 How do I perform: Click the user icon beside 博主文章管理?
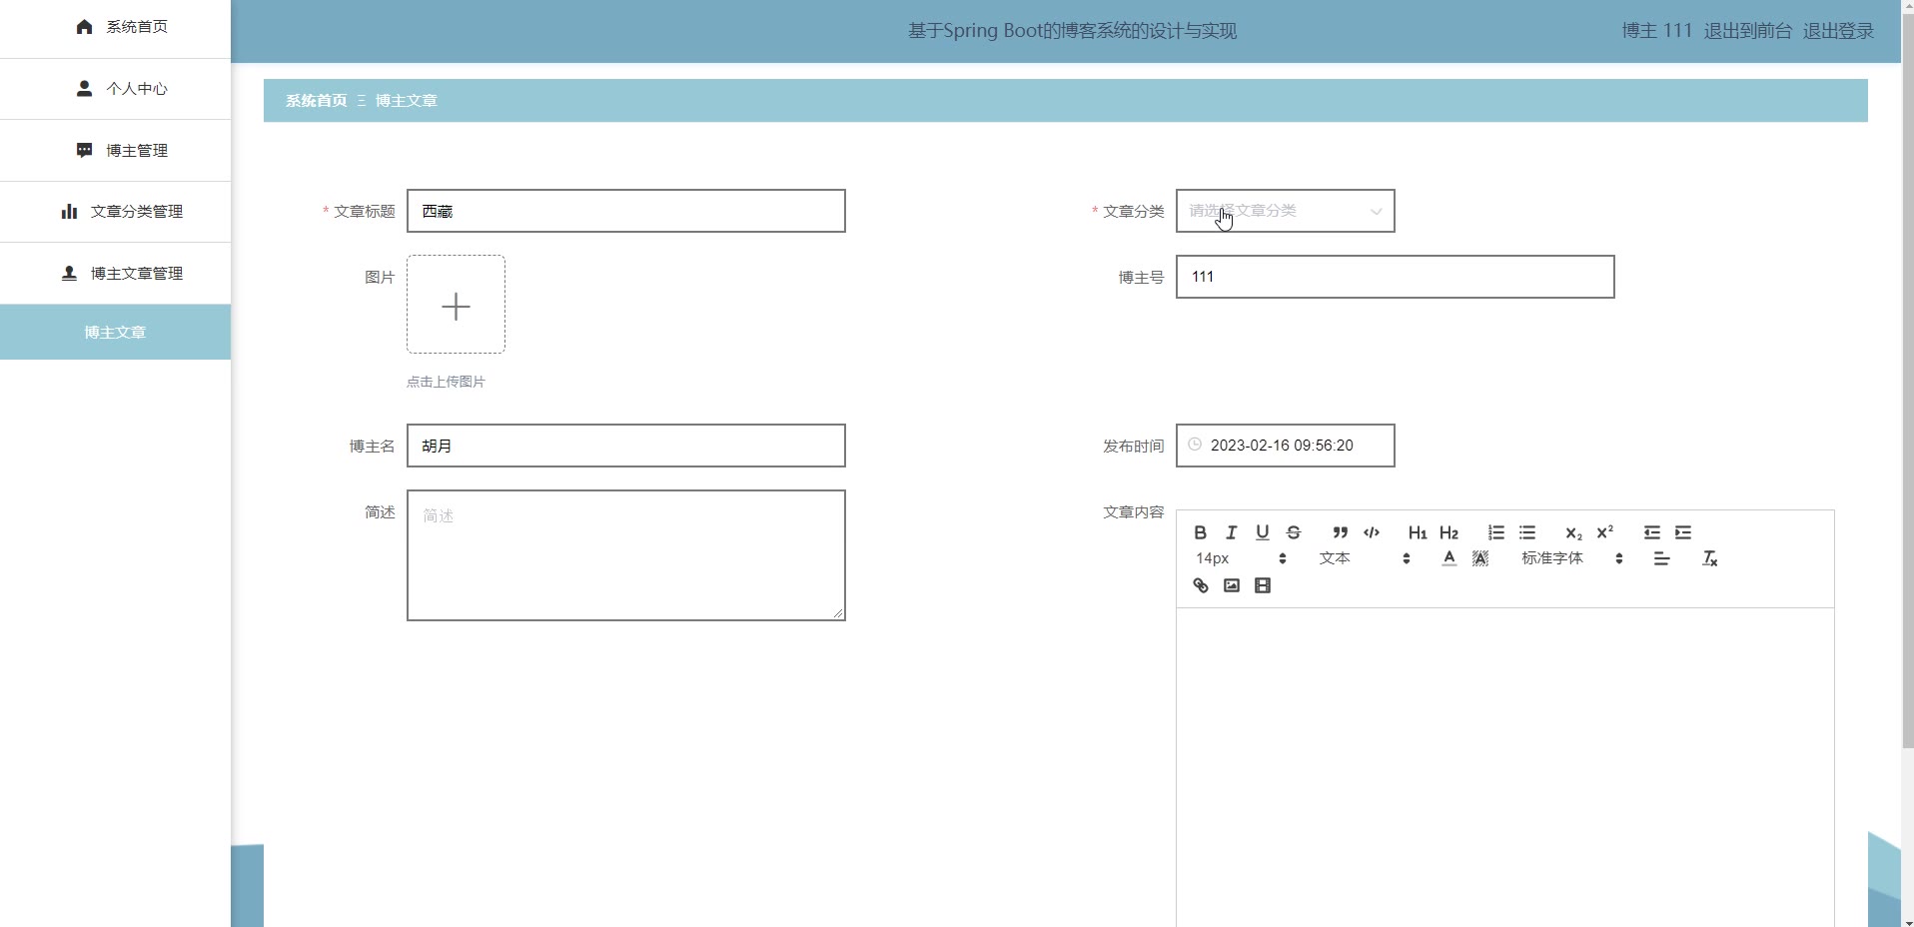[x=69, y=273]
